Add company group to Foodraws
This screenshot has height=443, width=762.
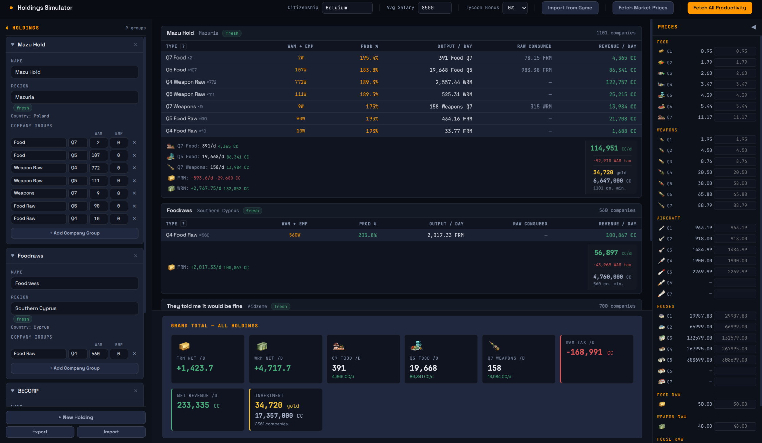point(75,368)
